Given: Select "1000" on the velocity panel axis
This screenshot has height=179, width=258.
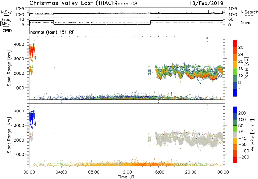Looking at the screenshot, I should click(19, 154).
